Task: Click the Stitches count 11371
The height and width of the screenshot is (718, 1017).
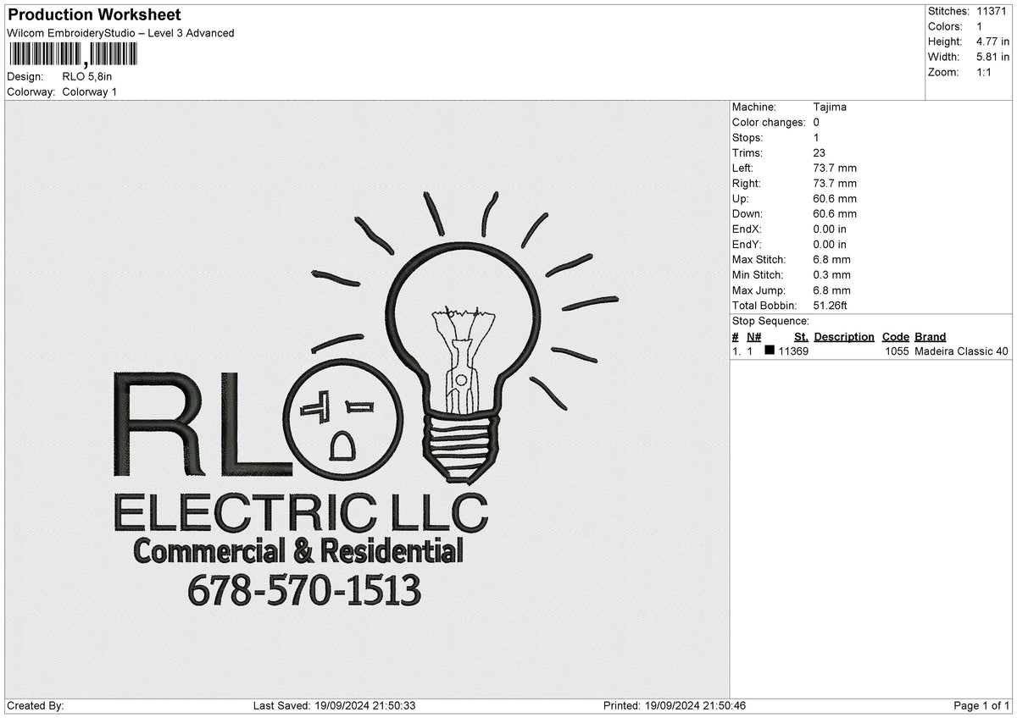Action: [x=992, y=11]
